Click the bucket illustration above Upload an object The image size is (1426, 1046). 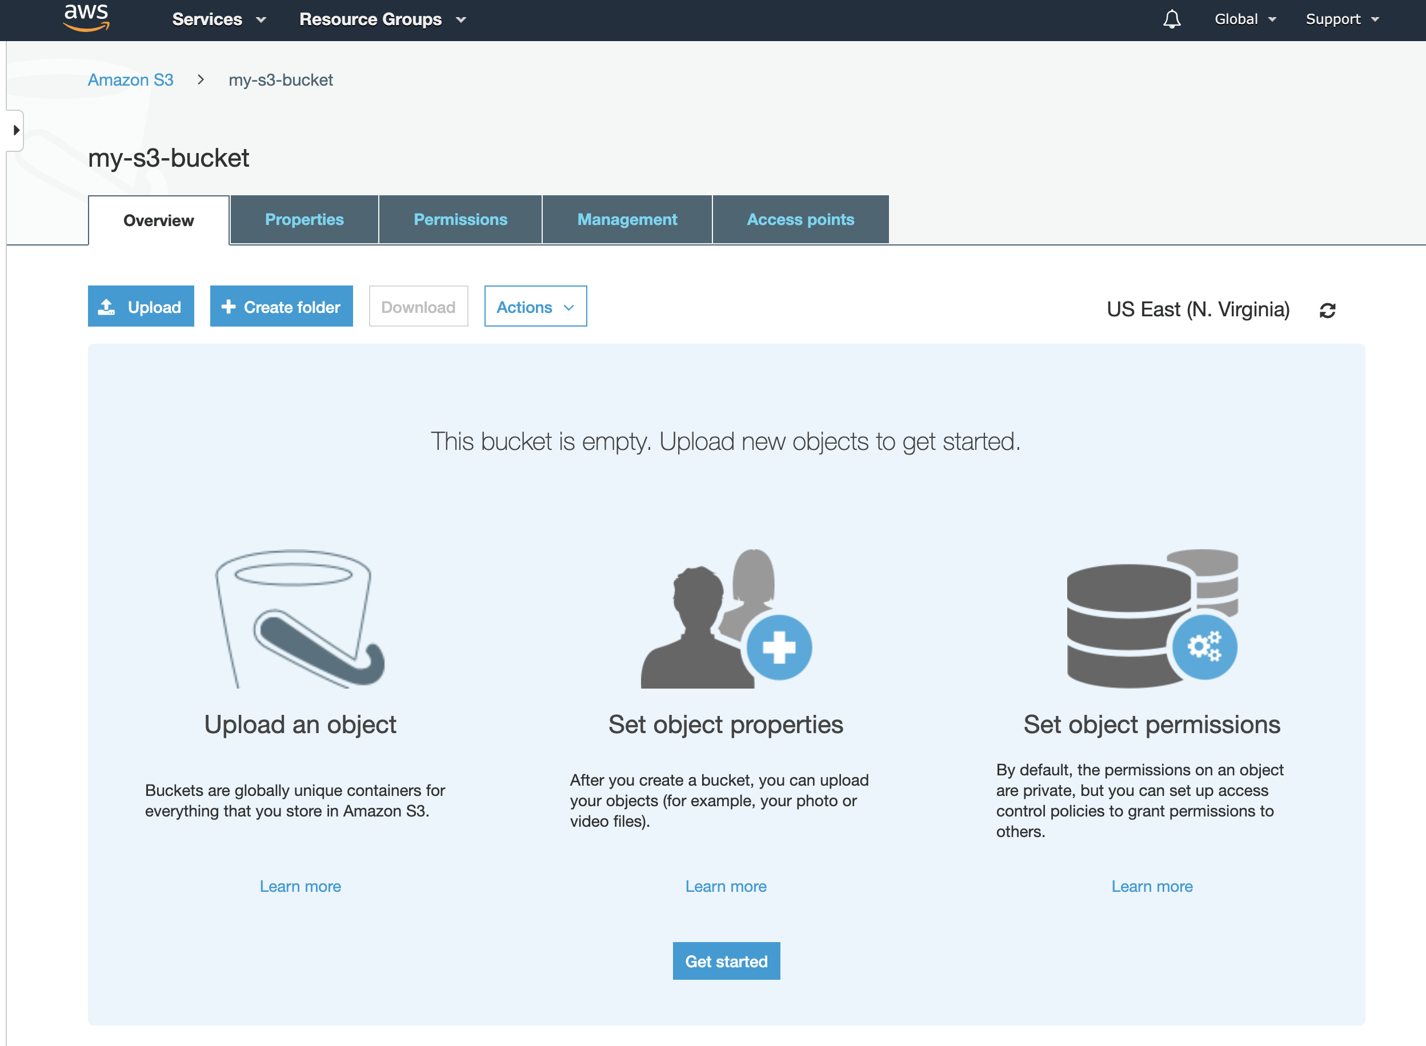299,618
